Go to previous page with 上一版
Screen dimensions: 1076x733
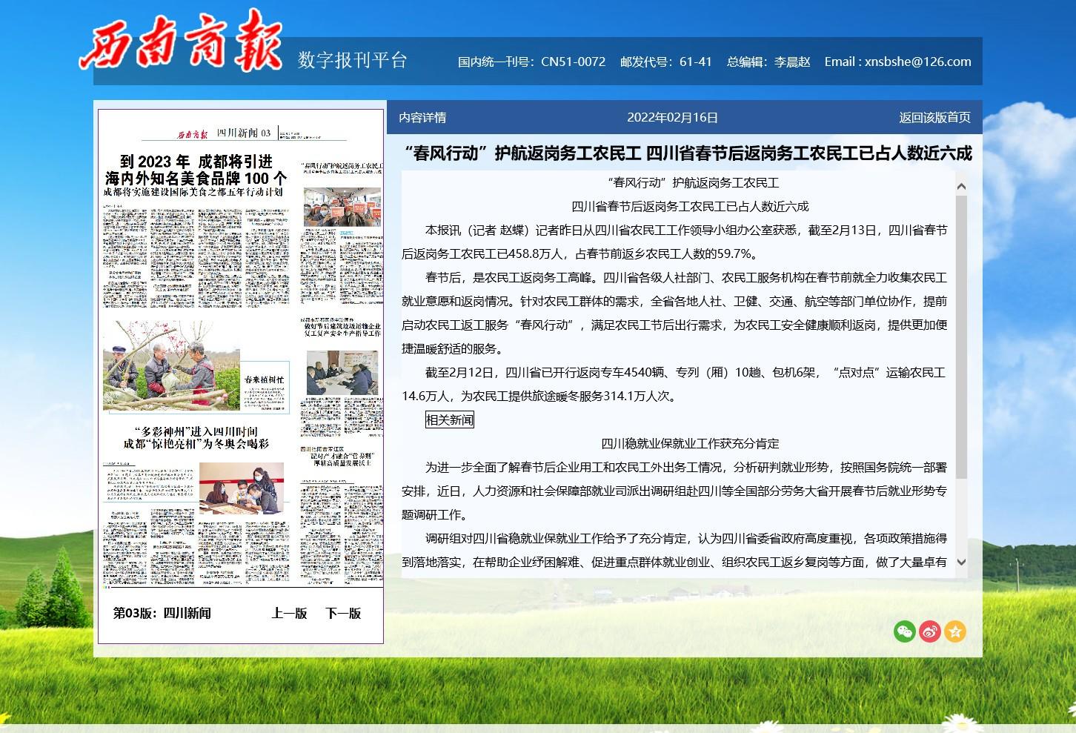tap(289, 613)
